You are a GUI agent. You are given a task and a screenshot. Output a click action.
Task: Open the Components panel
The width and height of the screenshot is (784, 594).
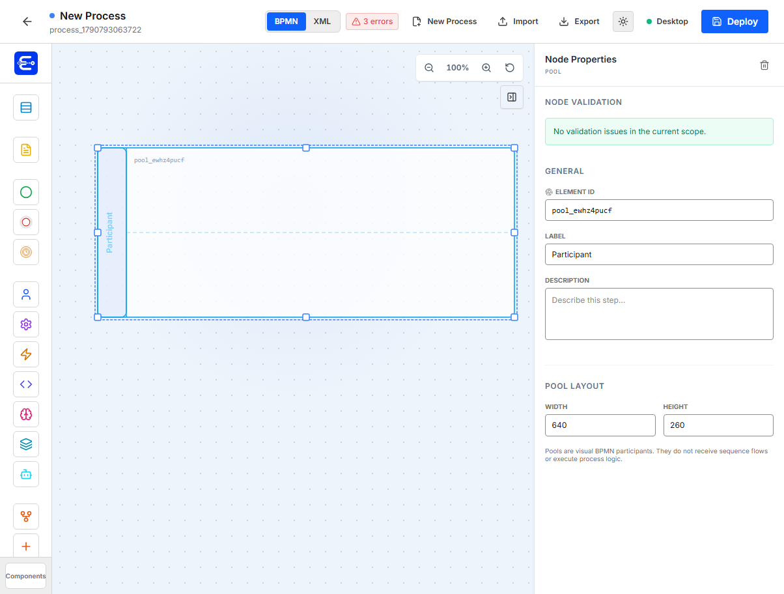point(26,576)
